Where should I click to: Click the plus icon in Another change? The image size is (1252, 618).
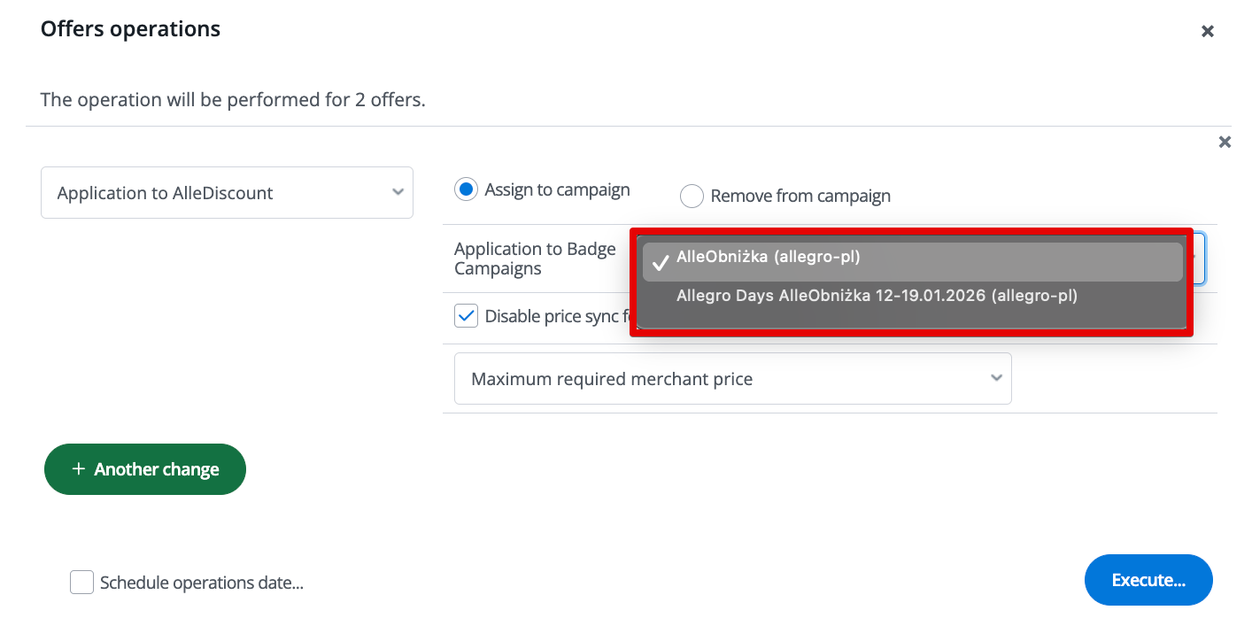(x=79, y=469)
